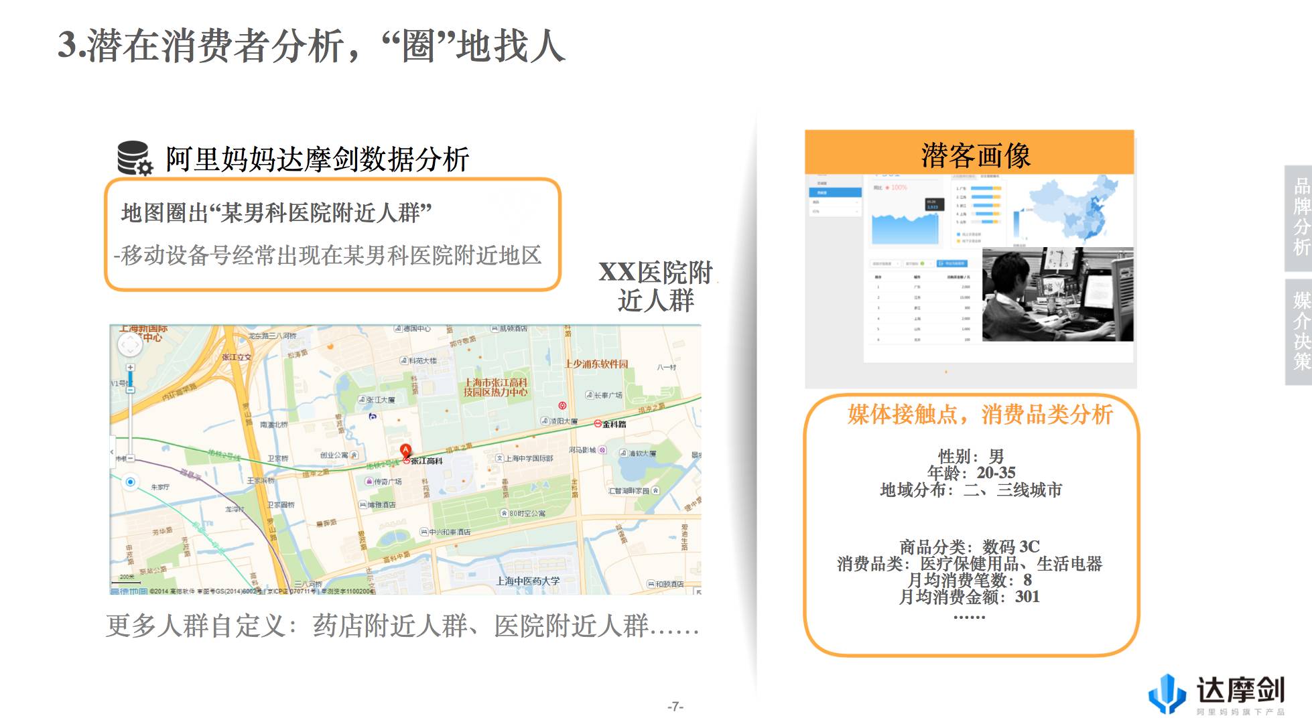The image size is (1312, 726).
Task: Click the 上少浦东软件园 map label
Action: coord(596,364)
